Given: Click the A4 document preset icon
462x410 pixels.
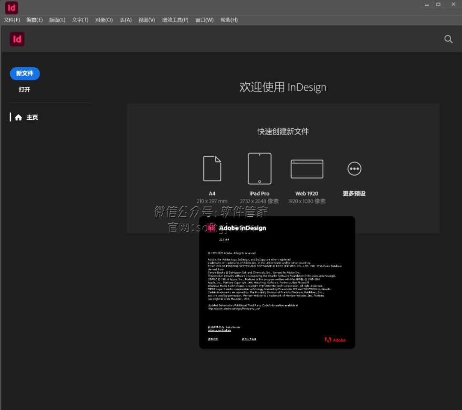Looking at the screenshot, I should coord(212,168).
